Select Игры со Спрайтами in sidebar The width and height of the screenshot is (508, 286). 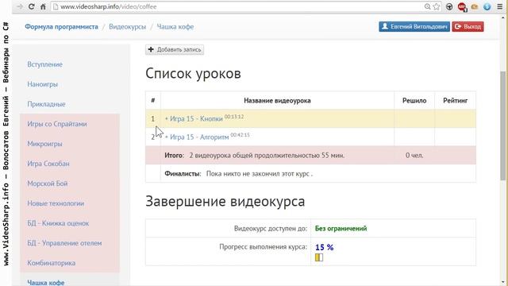point(57,124)
